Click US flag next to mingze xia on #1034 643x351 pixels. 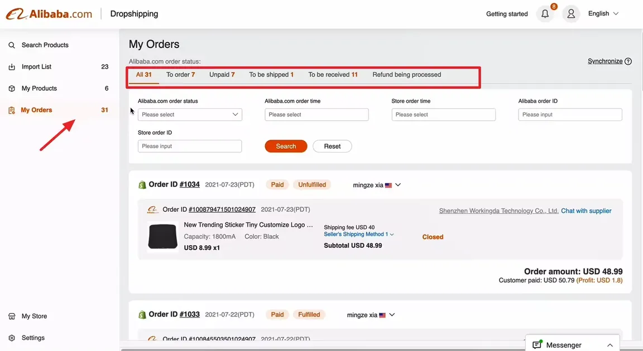point(388,186)
